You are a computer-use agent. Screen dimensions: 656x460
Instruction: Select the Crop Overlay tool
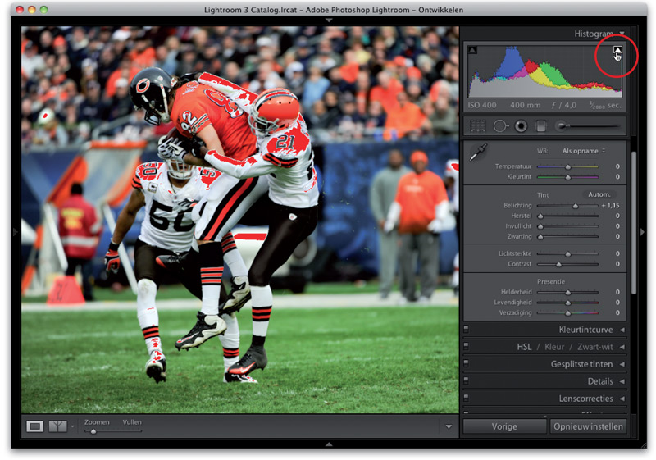click(x=478, y=126)
